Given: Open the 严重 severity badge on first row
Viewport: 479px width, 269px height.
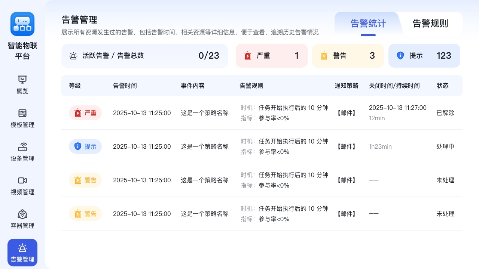Looking at the screenshot, I should pyautogui.click(x=85, y=113).
